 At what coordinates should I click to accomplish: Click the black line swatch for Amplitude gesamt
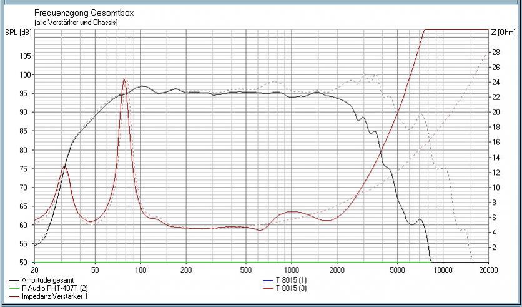14,281
